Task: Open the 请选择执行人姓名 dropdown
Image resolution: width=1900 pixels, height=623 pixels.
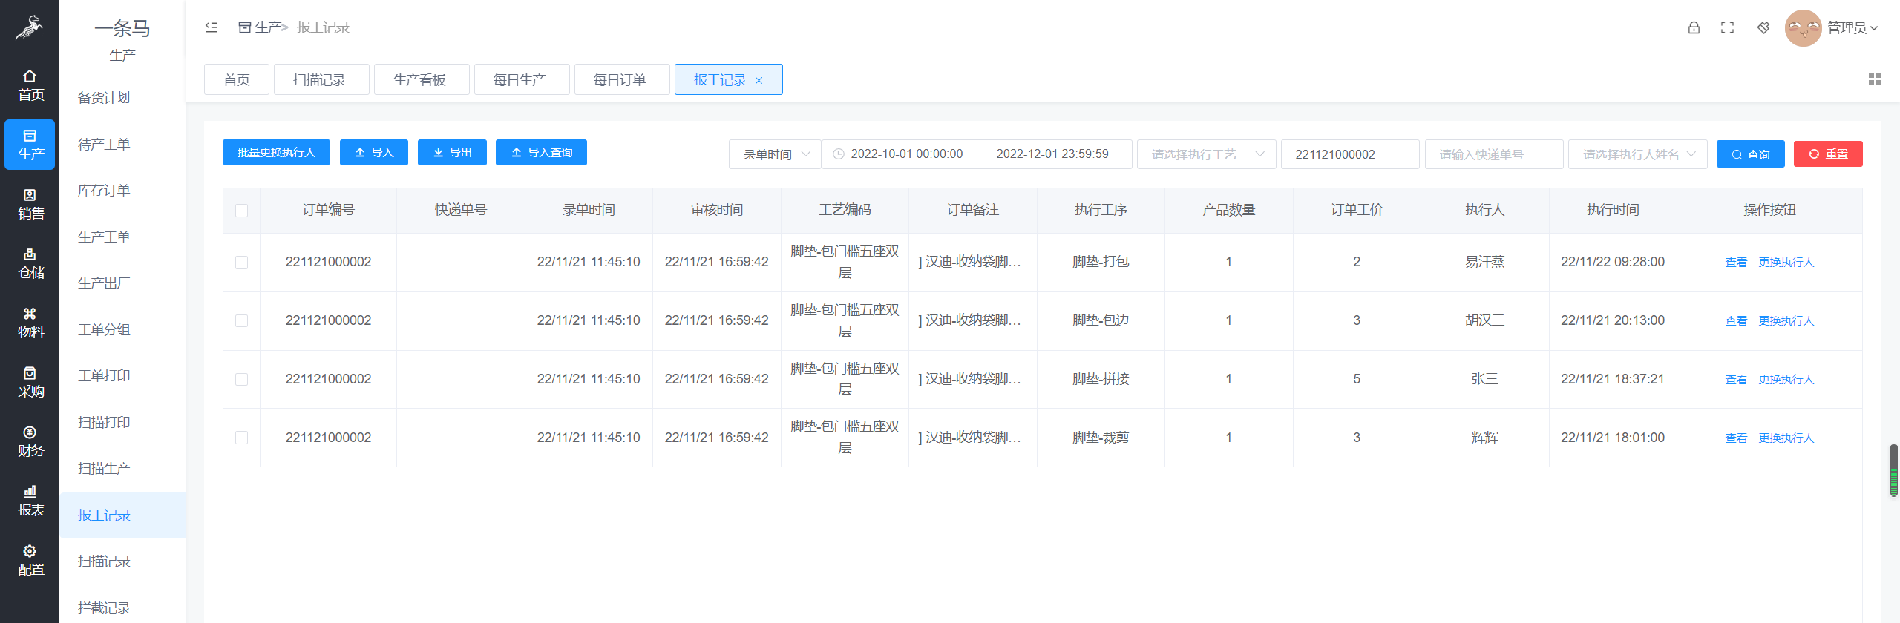Action: [1637, 154]
